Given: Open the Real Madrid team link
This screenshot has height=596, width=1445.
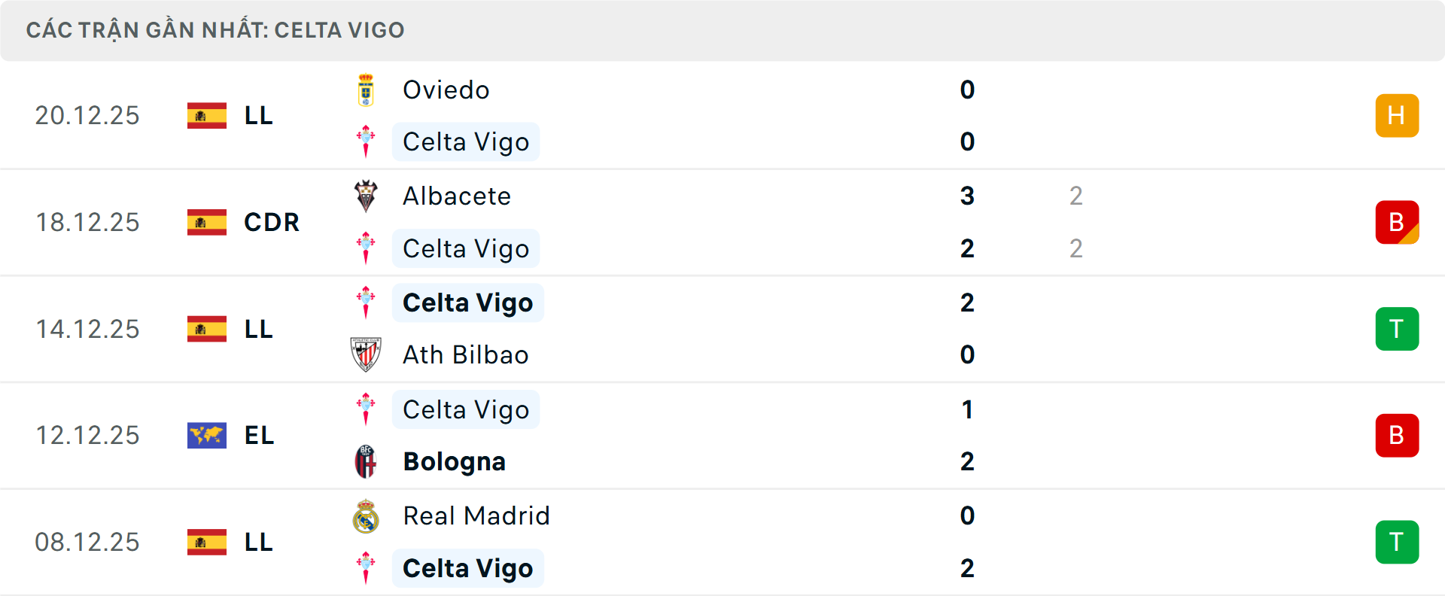Looking at the screenshot, I should point(476,516).
